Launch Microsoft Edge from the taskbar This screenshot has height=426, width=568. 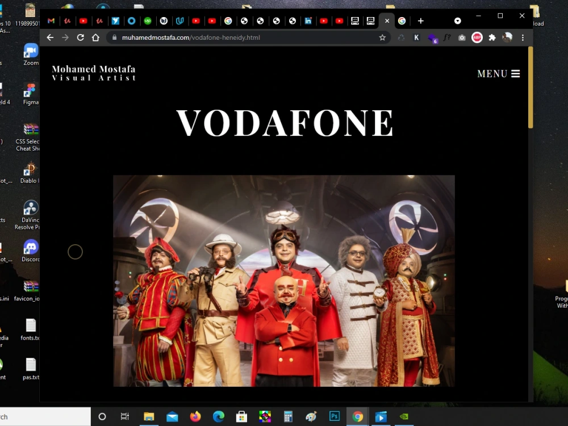click(219, 416)
